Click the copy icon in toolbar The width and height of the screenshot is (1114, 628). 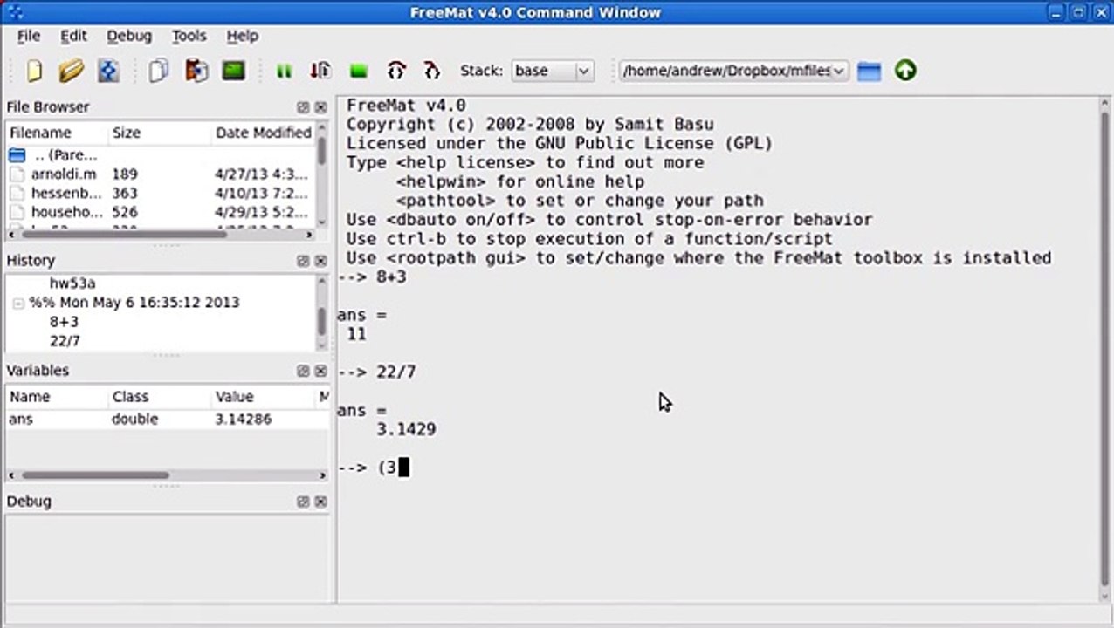[x=158, y=71]
